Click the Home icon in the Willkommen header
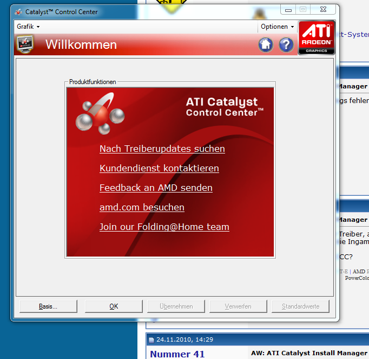Image resolution: width=369 pixels, height=359 pixels. coord(266,44)
